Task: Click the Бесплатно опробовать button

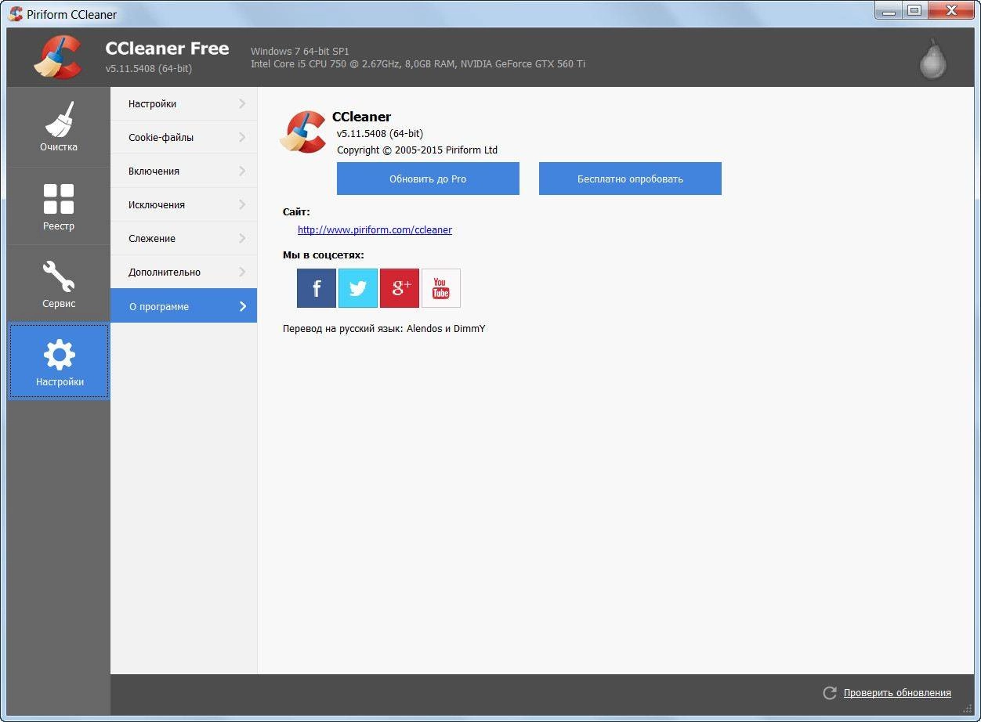Action: [x=630, y=179]
